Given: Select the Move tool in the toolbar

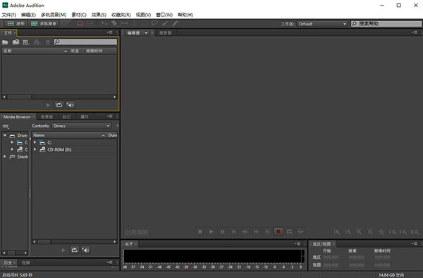Looking at the screenshot, I should 104,24.
